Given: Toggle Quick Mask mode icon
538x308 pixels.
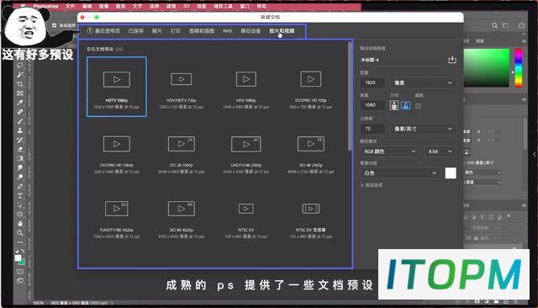Looking at the screenshot, I should click(x=20, y=271).
